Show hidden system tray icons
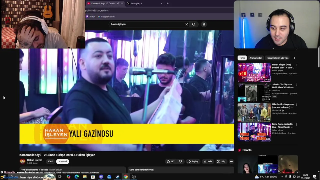The width and height of the screenshot is (320, 180). coord(282,177)
